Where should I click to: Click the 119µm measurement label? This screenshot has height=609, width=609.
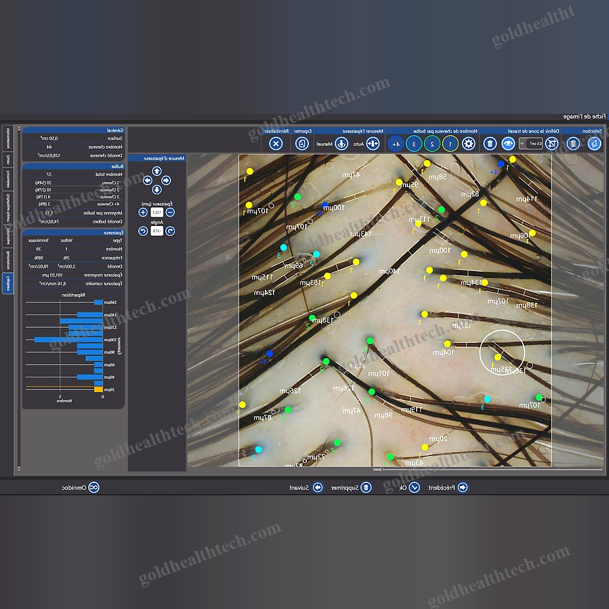click(x=412, y=409)
